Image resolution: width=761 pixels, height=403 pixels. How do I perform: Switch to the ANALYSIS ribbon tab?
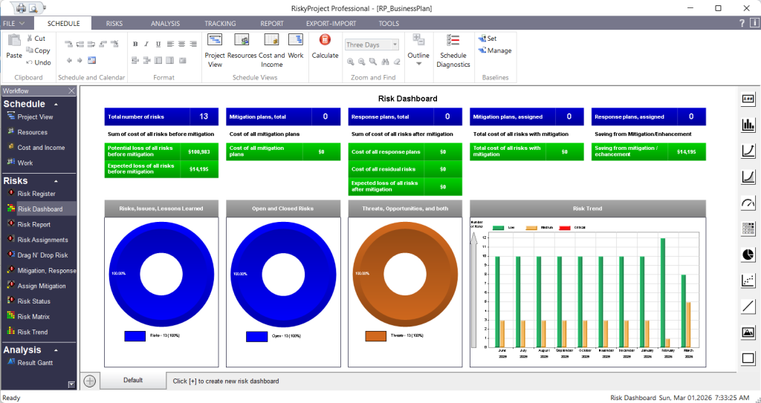[165, 24]
